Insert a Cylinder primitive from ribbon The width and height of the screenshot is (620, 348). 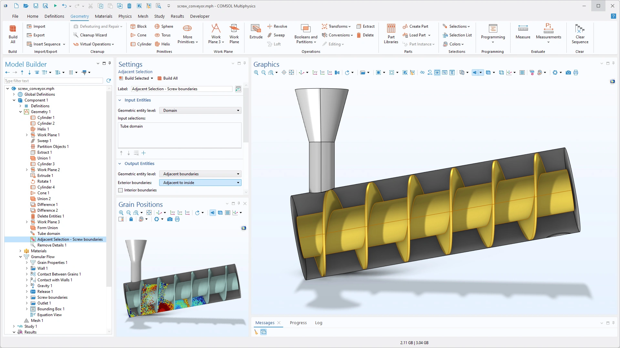click(141, 44)
